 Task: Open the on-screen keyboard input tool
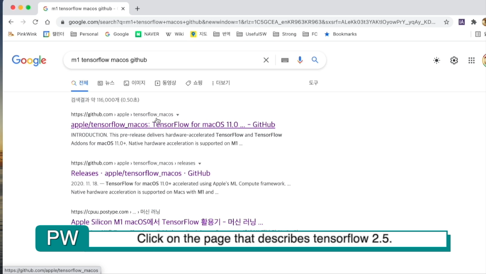285,60
